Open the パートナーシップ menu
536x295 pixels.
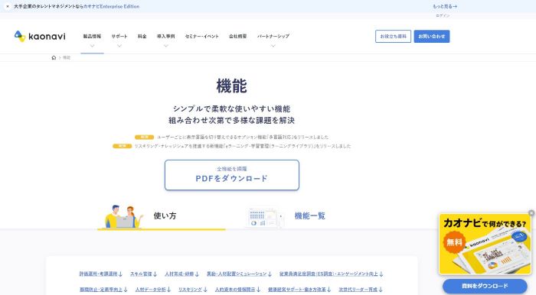[x=273, y=36]
